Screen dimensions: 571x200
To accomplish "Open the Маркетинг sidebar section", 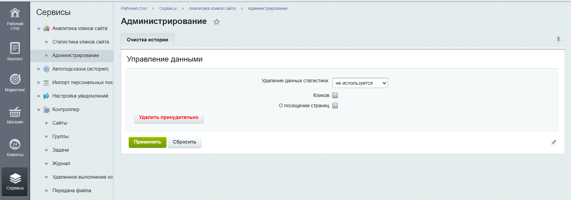I will (15, 83).
